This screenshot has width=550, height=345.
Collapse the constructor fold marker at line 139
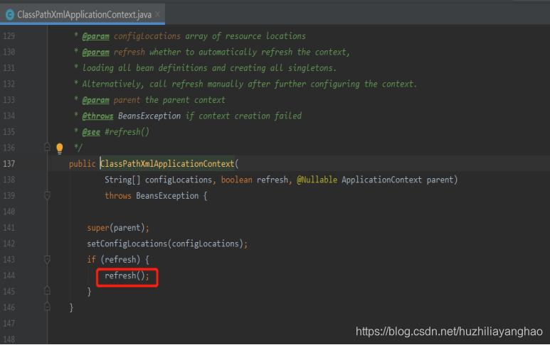tap(48, 195)
